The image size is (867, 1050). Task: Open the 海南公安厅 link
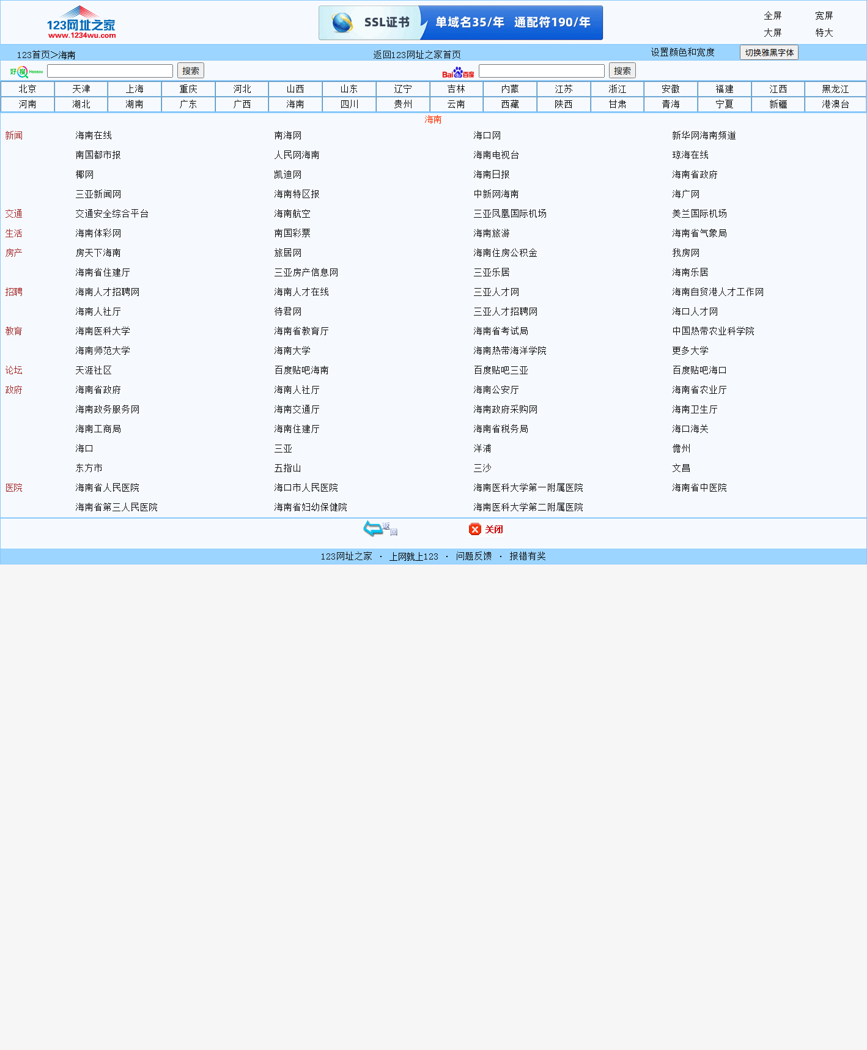tap(496, 390)
